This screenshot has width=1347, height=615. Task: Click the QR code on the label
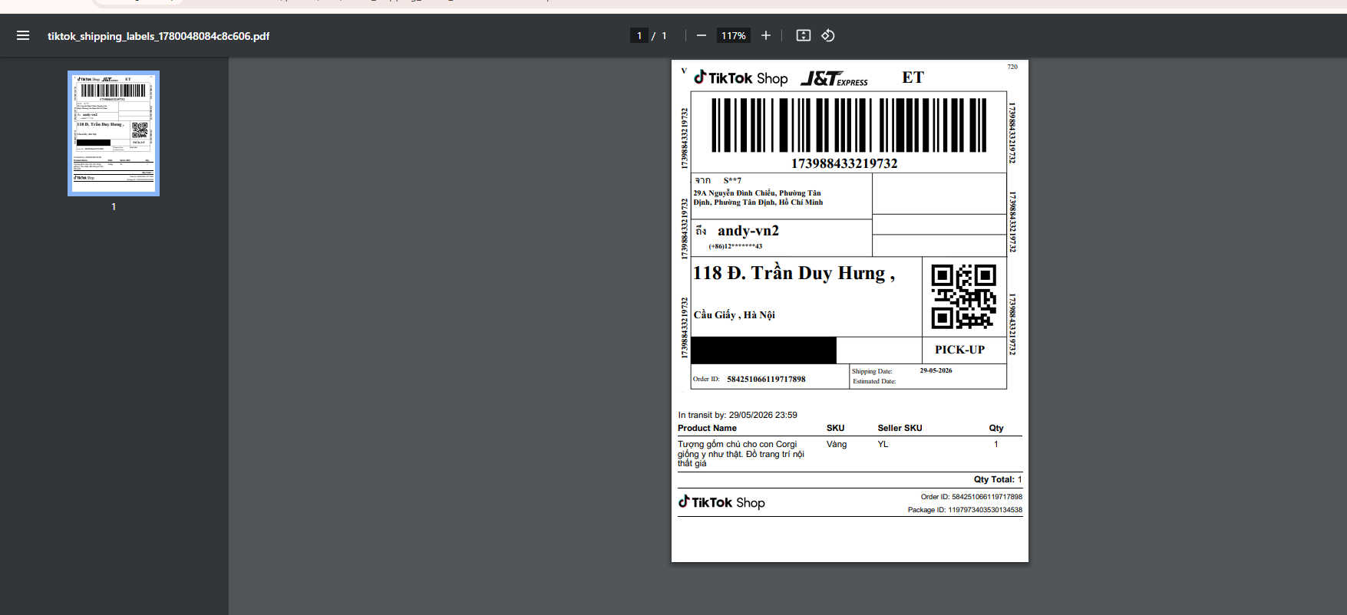pos(964,297)
